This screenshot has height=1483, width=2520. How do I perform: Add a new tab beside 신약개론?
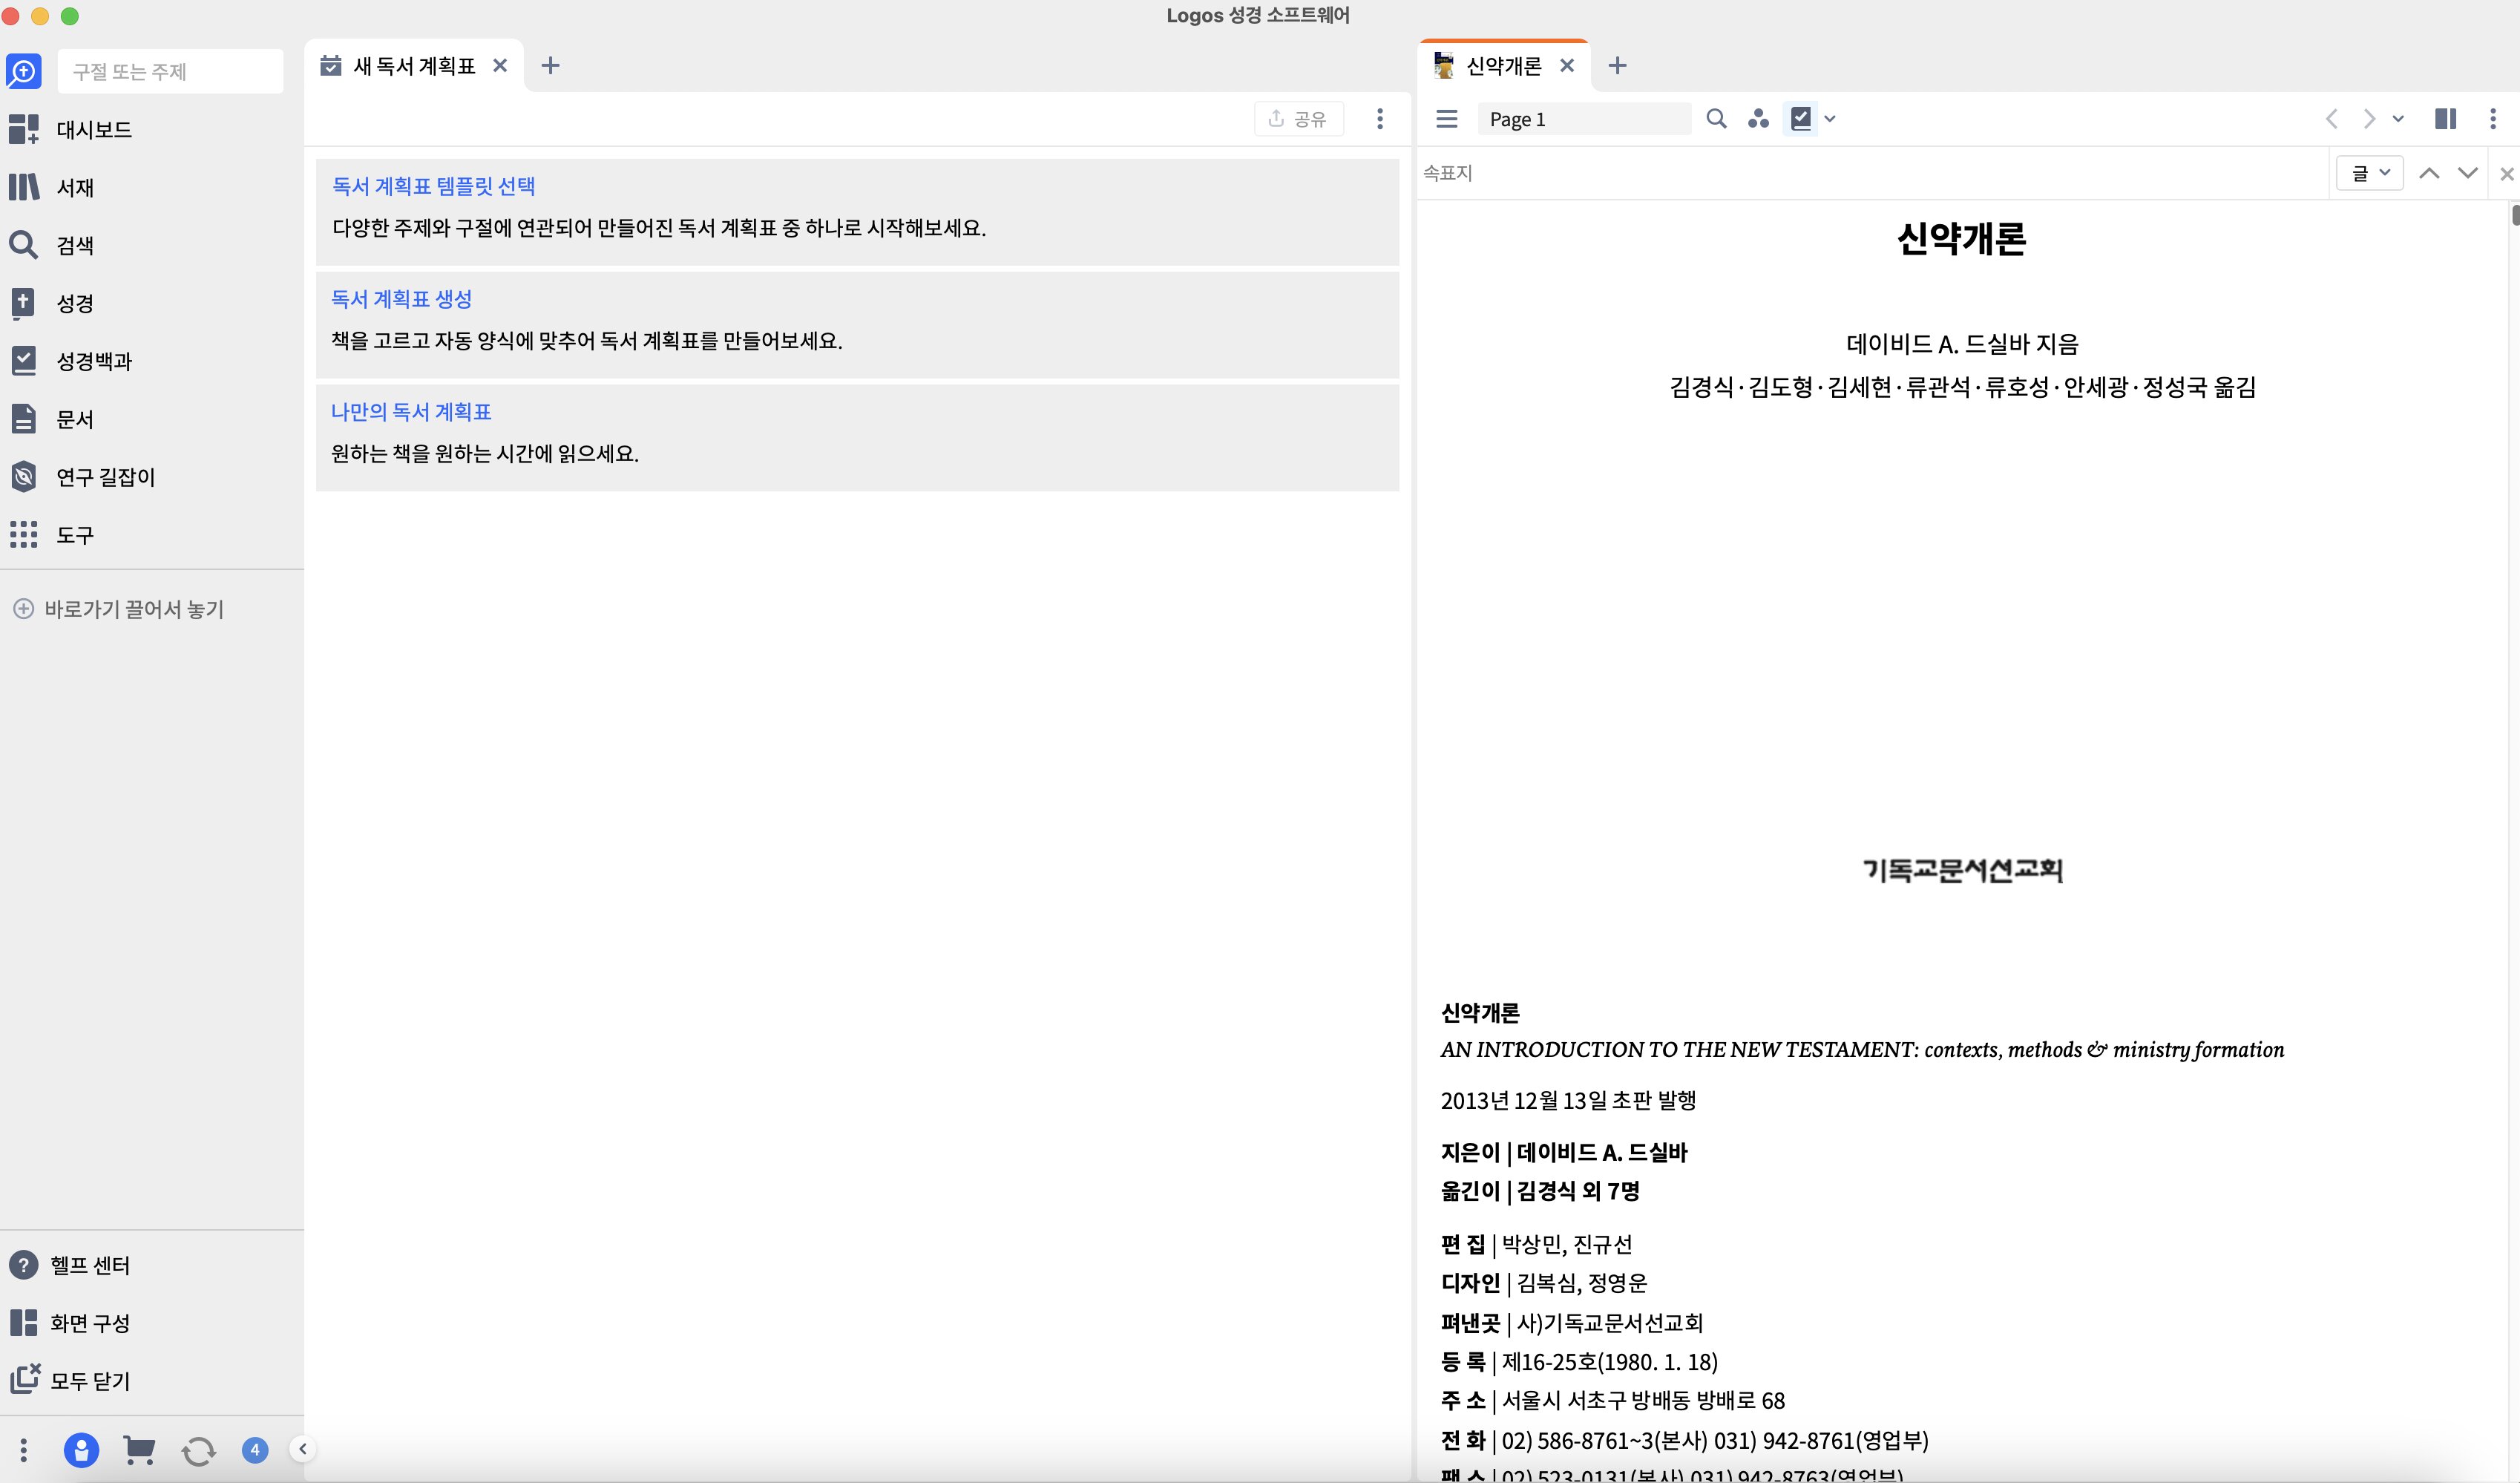click(1617, 66)
